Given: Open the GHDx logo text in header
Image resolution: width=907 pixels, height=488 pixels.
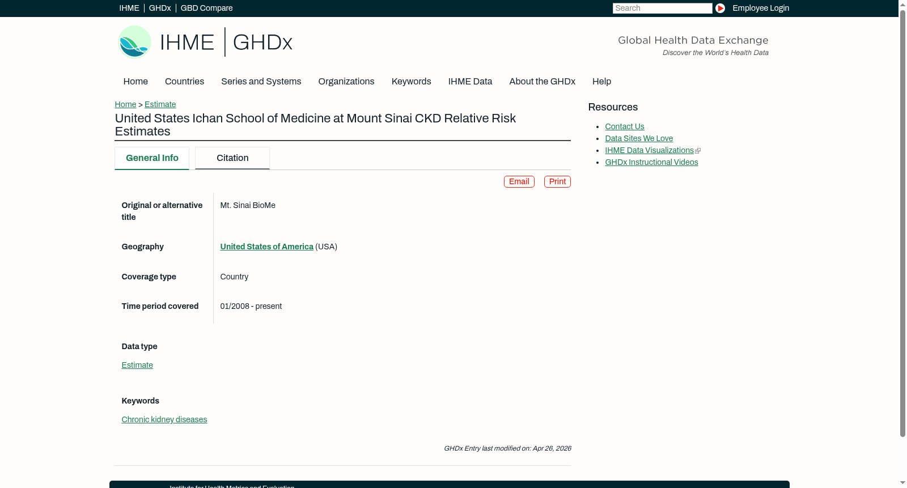Looking at the screenshot, I should 262,43.
